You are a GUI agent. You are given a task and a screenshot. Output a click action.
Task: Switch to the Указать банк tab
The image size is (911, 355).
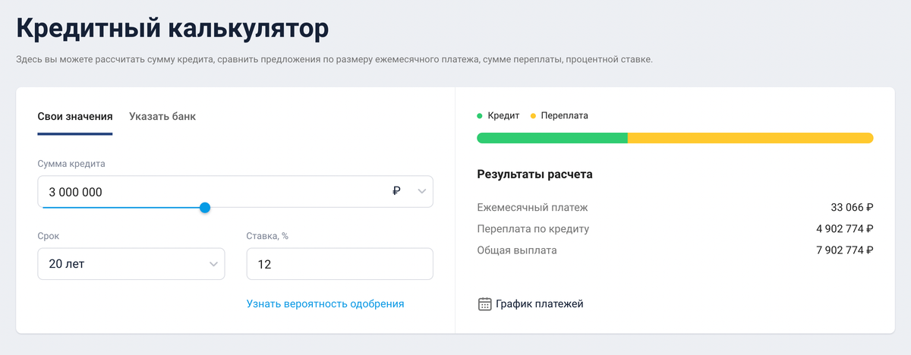click(x=162, y=117)
